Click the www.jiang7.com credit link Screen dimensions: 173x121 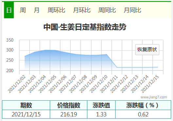click(154, 97)
